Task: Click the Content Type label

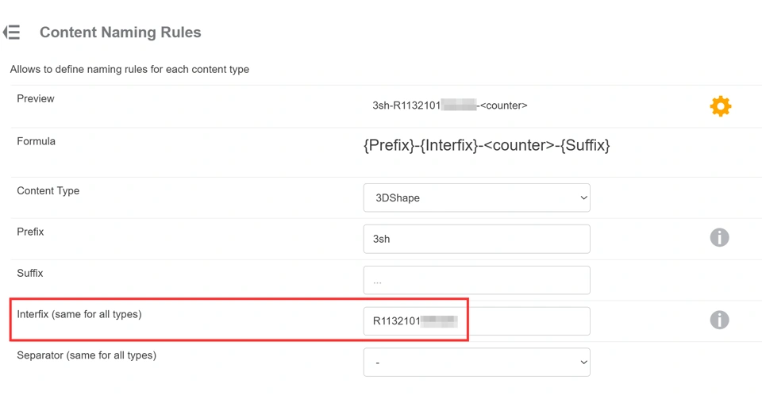Action: [48, 191]
